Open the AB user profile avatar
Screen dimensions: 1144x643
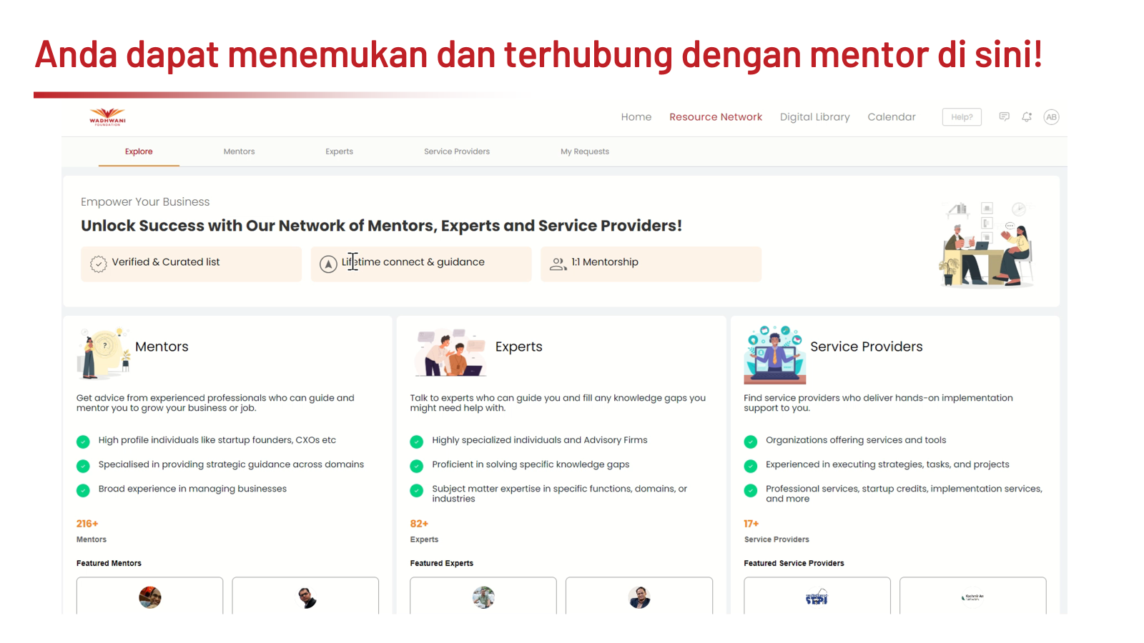[x=1051, y=117]
